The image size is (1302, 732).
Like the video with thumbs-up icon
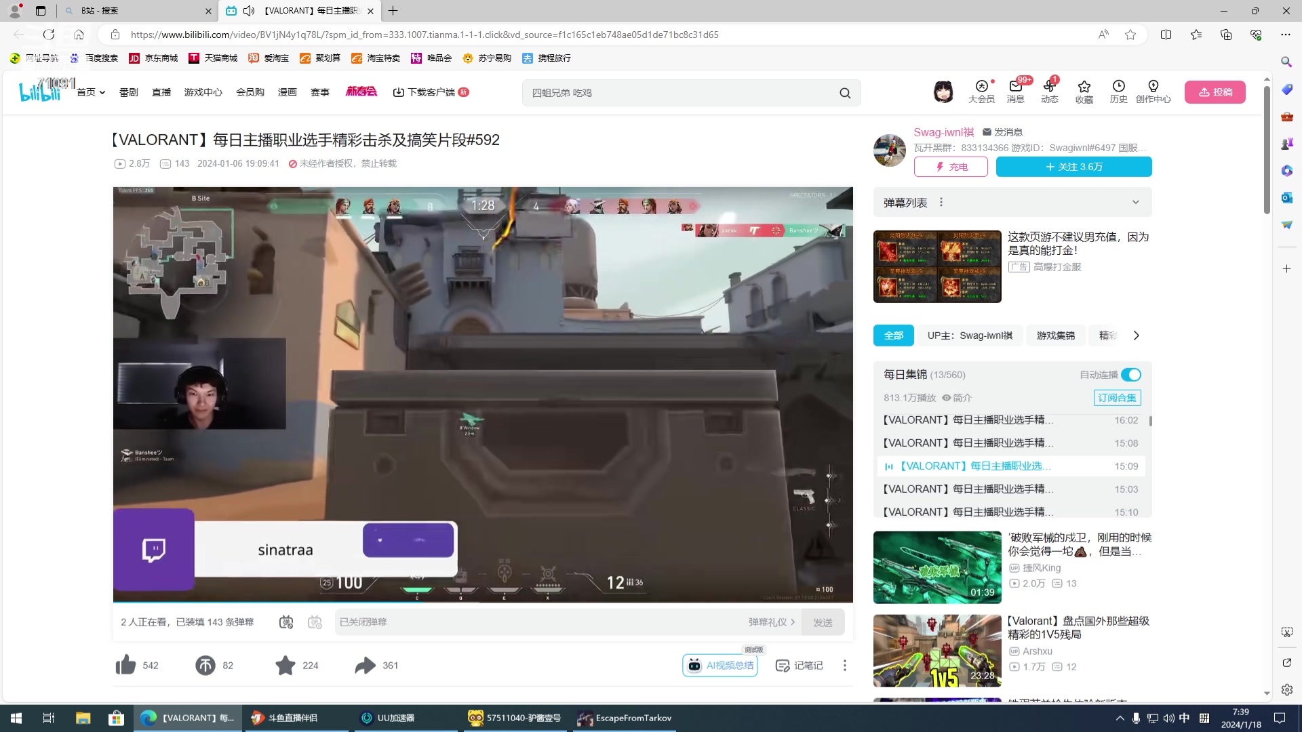pyautogui.click(x=126, y=666)
